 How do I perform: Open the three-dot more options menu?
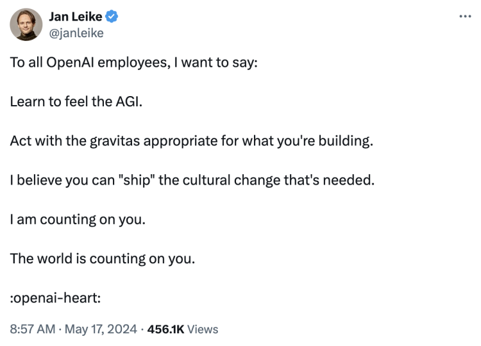465,16
